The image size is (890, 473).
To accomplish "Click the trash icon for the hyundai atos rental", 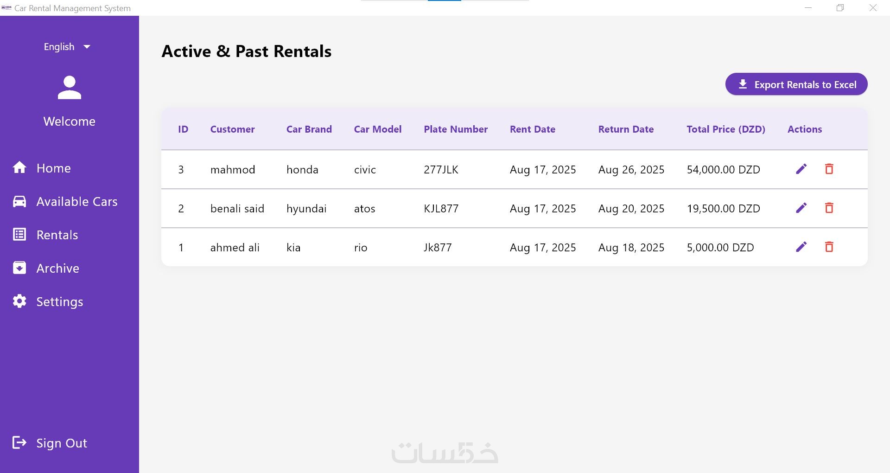I will (829, 208).
